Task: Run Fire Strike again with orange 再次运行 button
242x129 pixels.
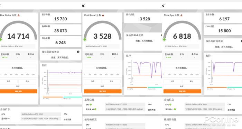Action: tap(18, 91)
